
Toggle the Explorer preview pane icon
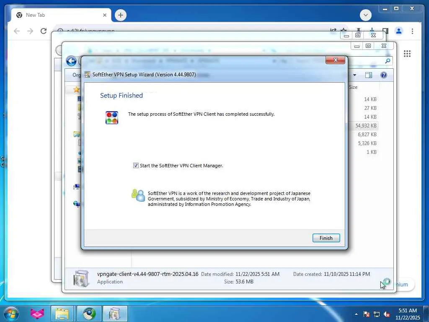[369, 75]
